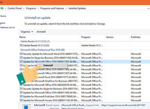Sort by the Version column header
Viewport: 150px width, 109px height.
(117, 37)
